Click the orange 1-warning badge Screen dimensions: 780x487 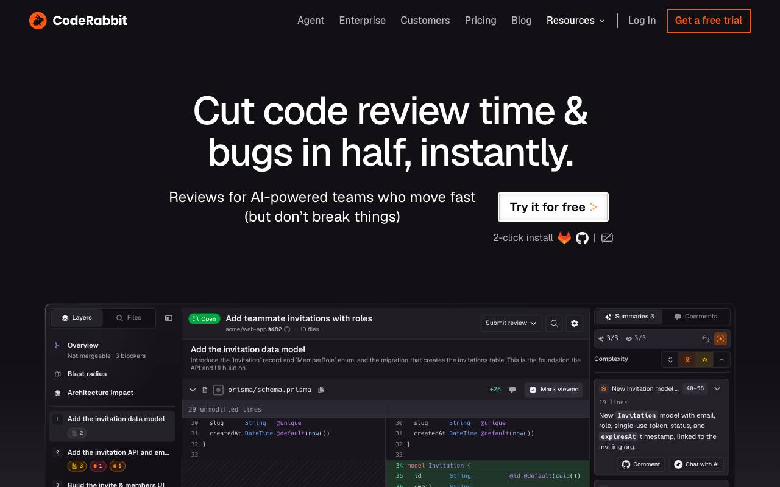coord(118,466)
